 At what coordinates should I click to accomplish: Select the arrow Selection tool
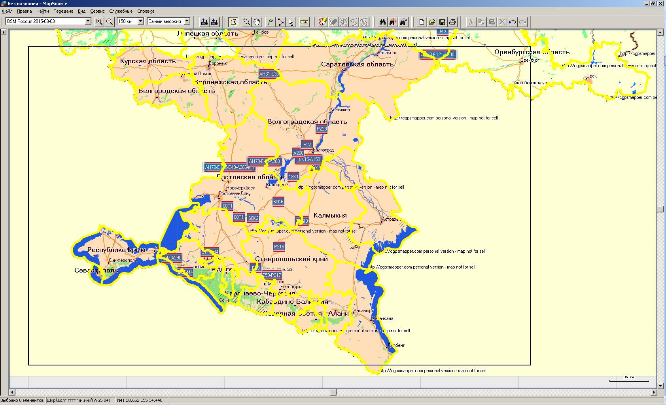click(291, 22)
